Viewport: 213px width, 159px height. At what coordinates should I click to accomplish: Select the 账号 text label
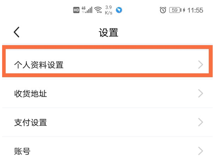click(22, 151)
